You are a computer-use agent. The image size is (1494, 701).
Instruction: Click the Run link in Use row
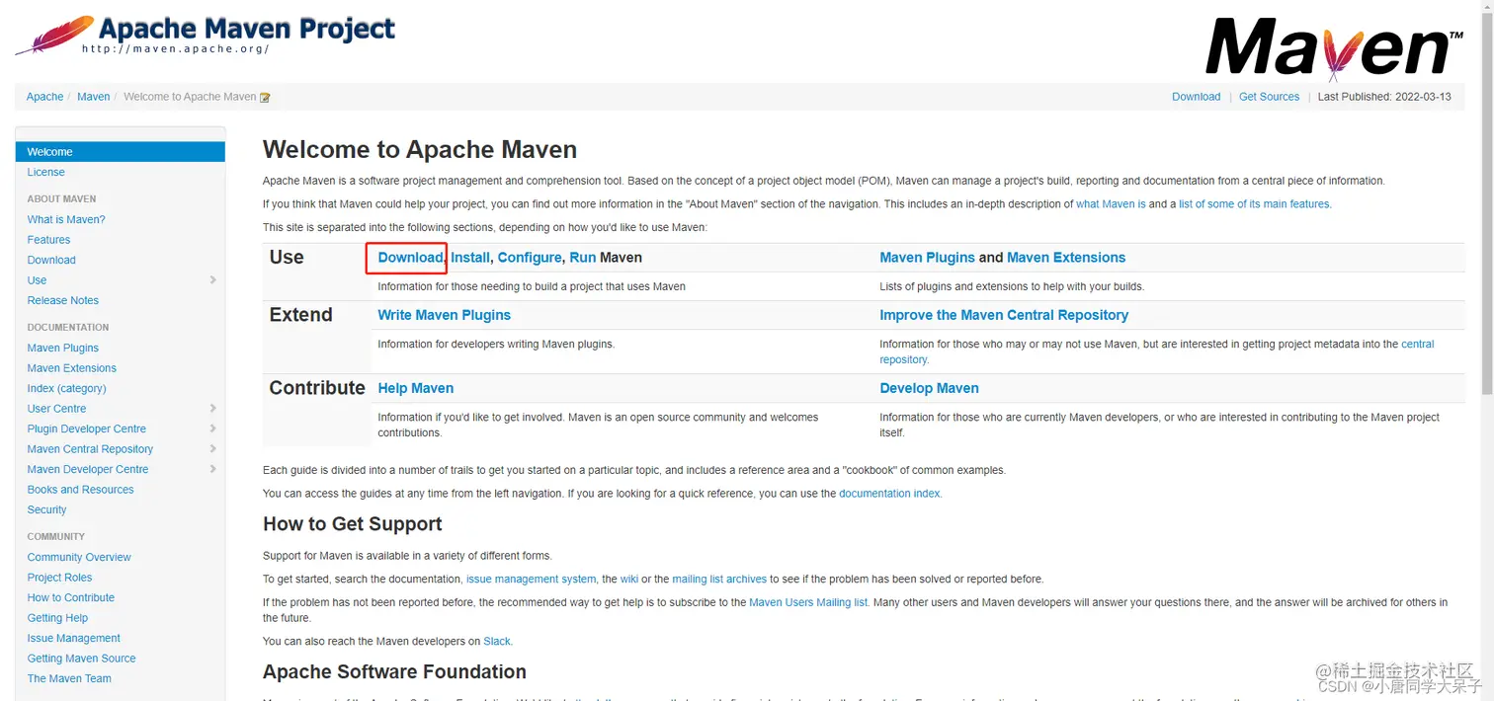[x=583, y=258]
